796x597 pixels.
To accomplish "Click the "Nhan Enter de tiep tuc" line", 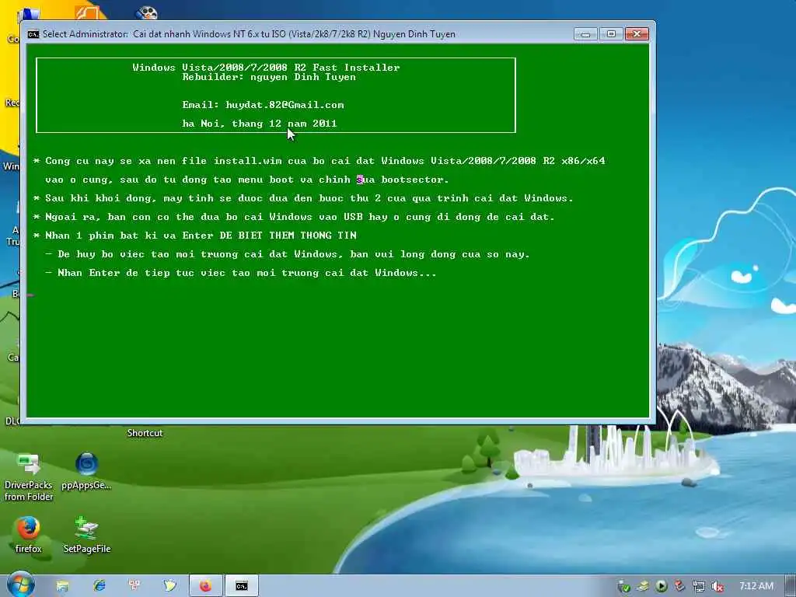I will 241,273.
